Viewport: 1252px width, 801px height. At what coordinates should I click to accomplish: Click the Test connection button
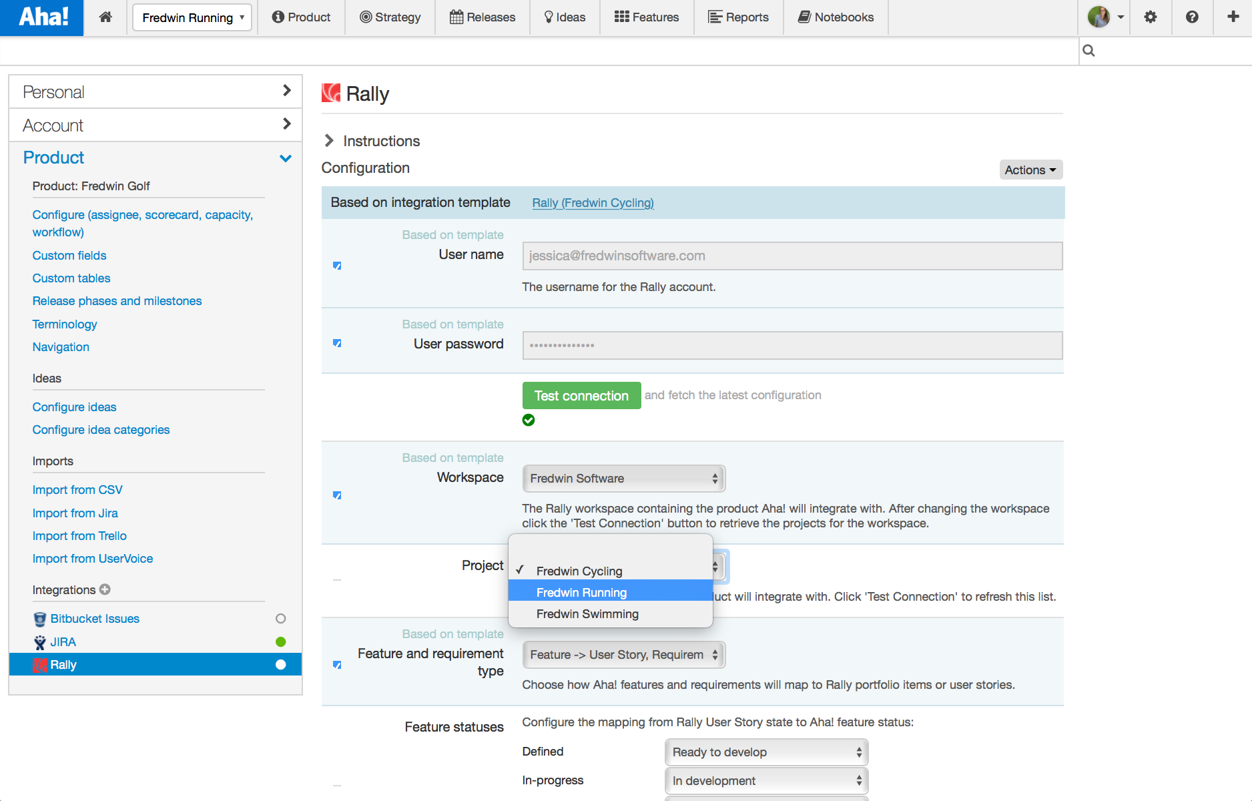point(581,395)
